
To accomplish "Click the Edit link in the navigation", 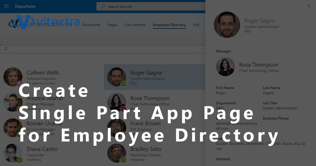I will pos(196,25).
